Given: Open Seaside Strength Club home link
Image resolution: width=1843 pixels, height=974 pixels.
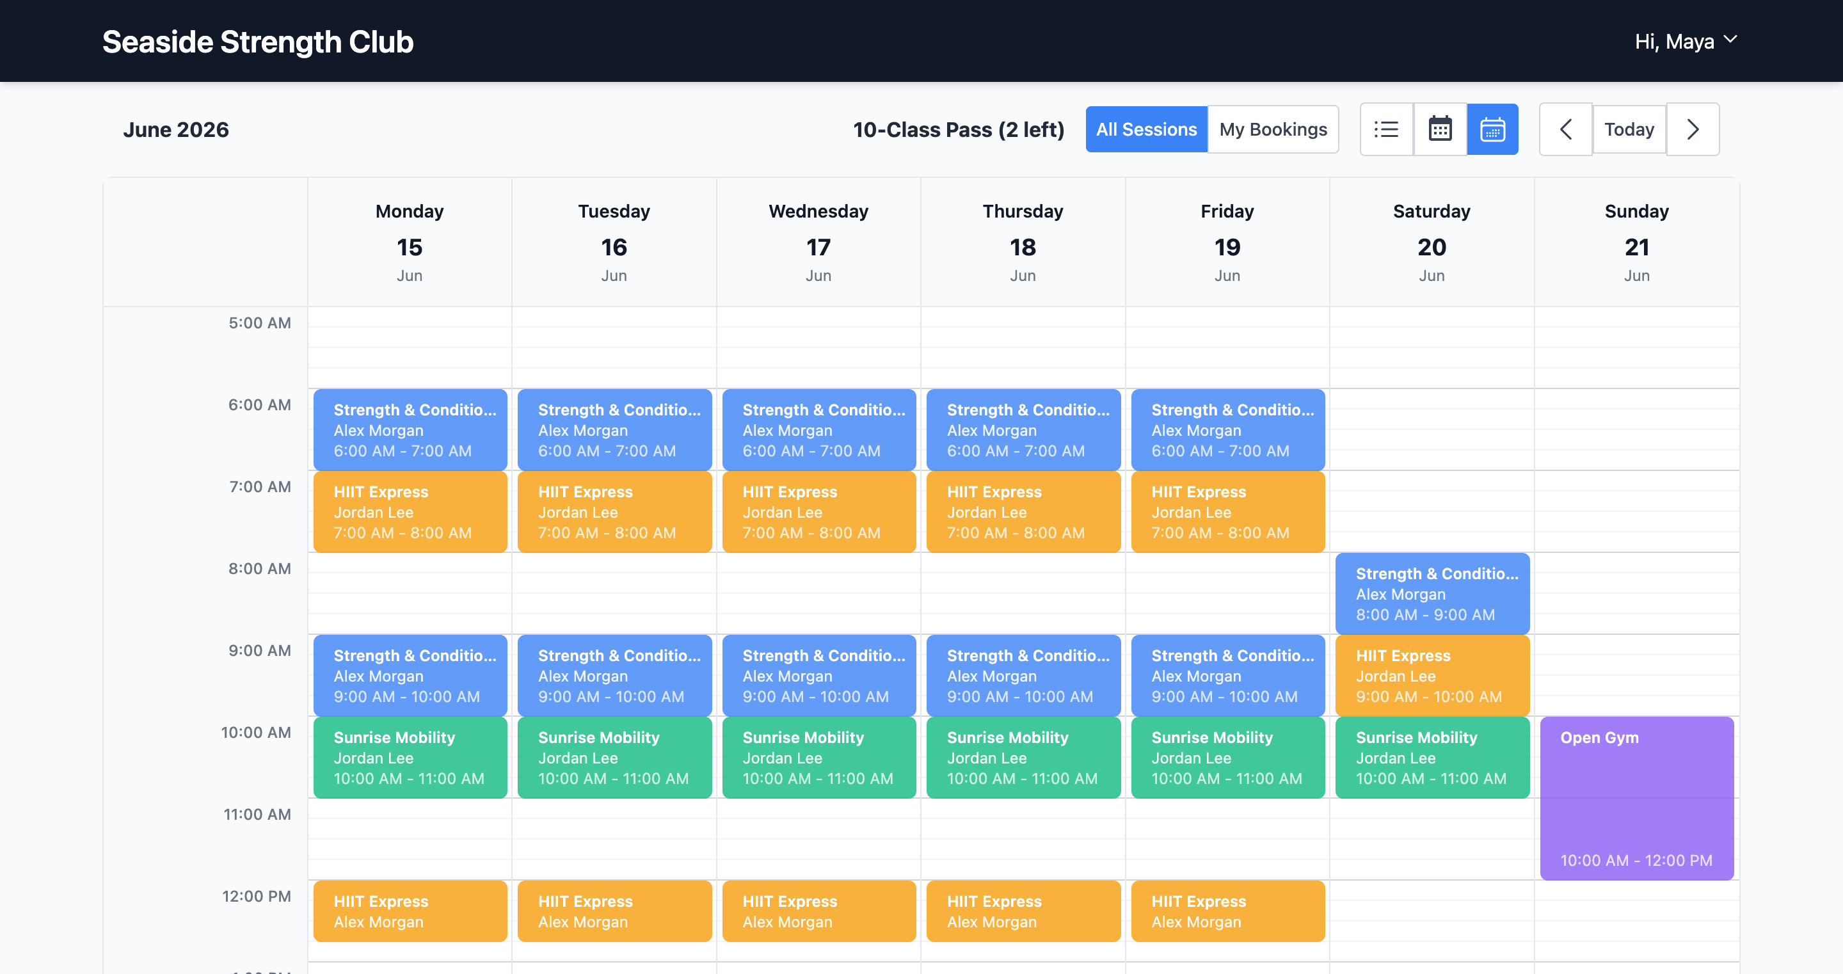Looking at the screenshot, I should 257,42.
